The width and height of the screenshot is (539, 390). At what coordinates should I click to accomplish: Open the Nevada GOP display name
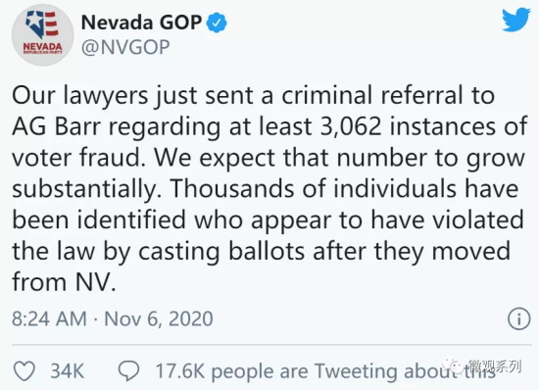pyautogui.click(x=141, y=23)
